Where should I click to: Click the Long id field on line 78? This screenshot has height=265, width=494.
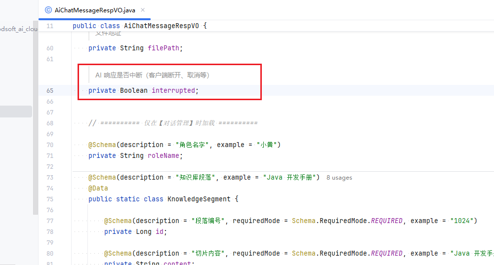(x=159, y=232)
